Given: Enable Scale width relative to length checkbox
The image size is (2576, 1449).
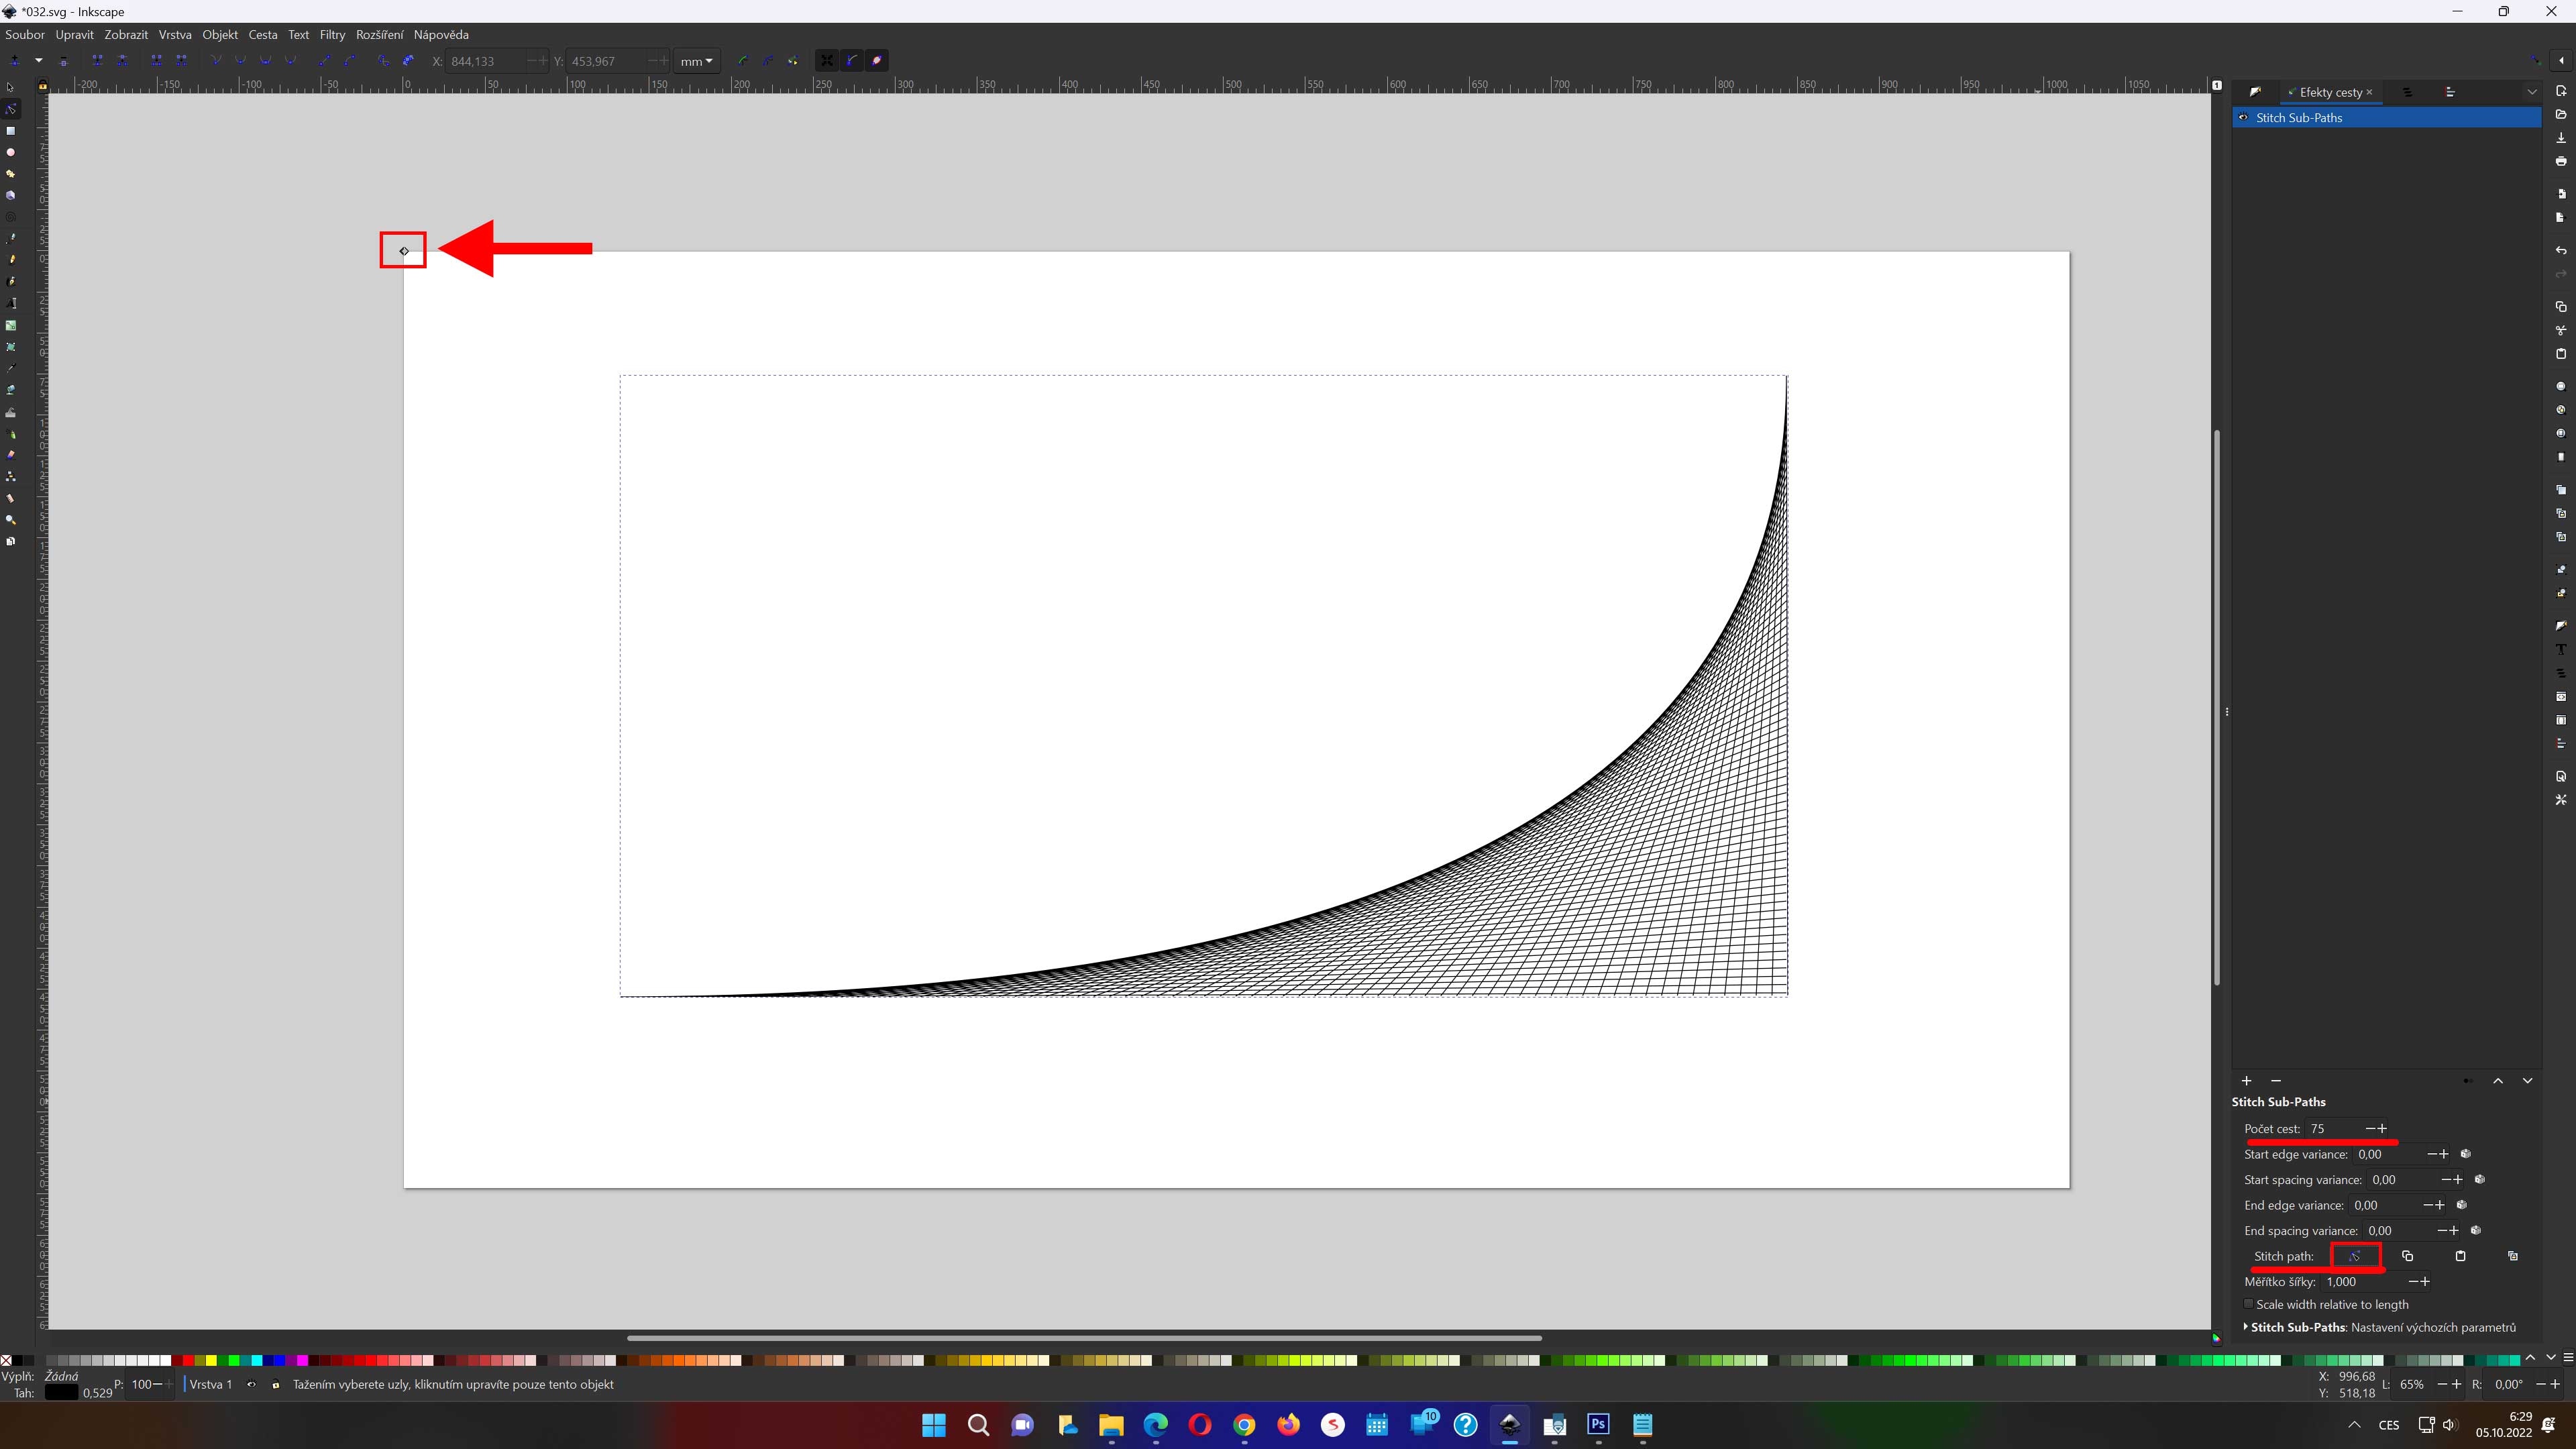Looking at the screenshot, I should pos(2249,1304).
